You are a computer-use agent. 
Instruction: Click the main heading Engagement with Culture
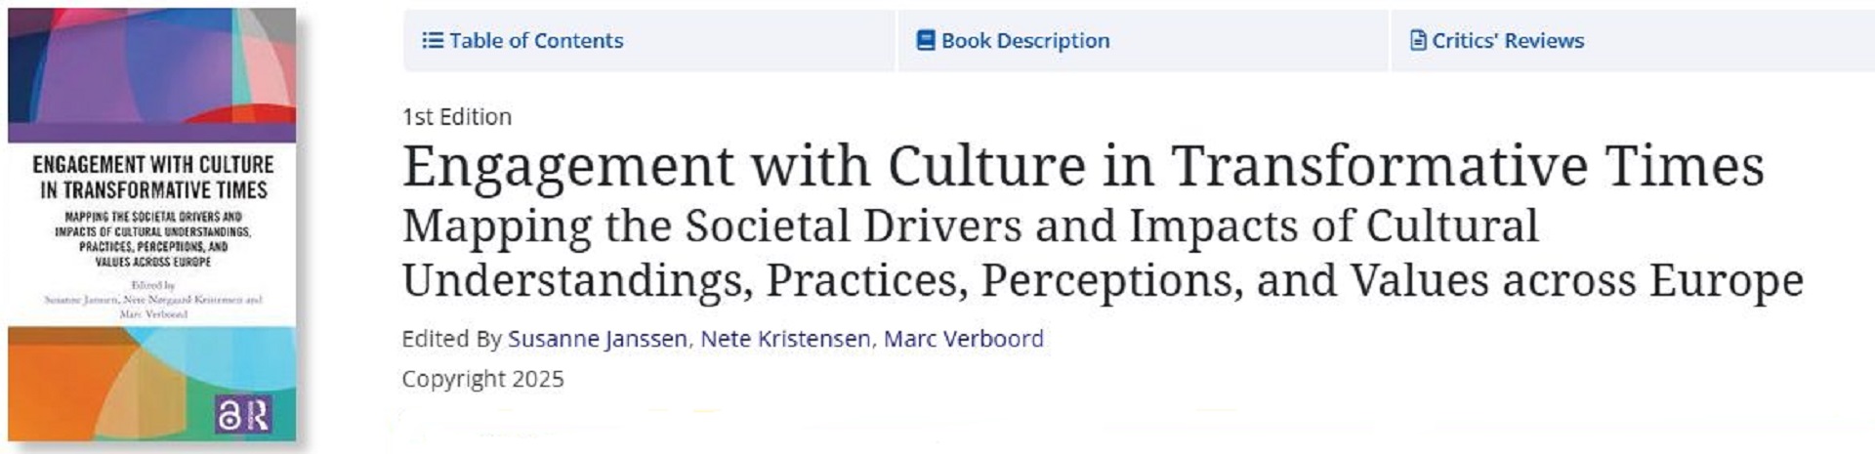coord(1082,166)
